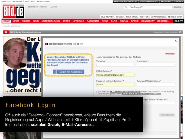Image resolution: width=185 pixels, height=139 pixels.
Task: Click the red home icon in Startseite bar
Action: pos(6,32)
